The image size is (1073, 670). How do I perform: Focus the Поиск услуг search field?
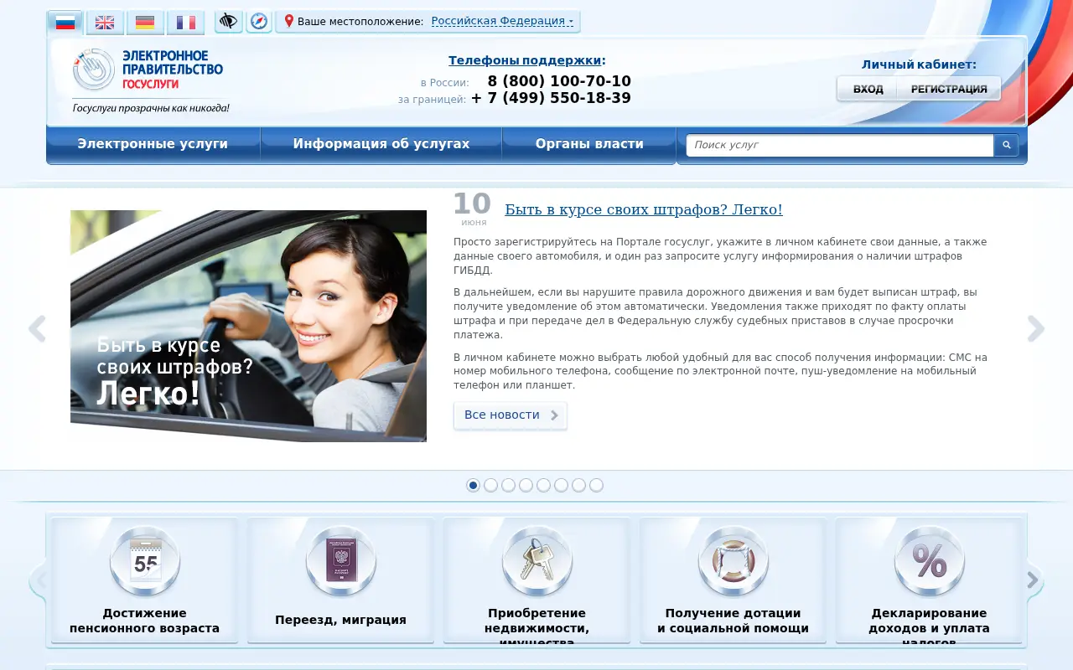(x=840, y=145)
